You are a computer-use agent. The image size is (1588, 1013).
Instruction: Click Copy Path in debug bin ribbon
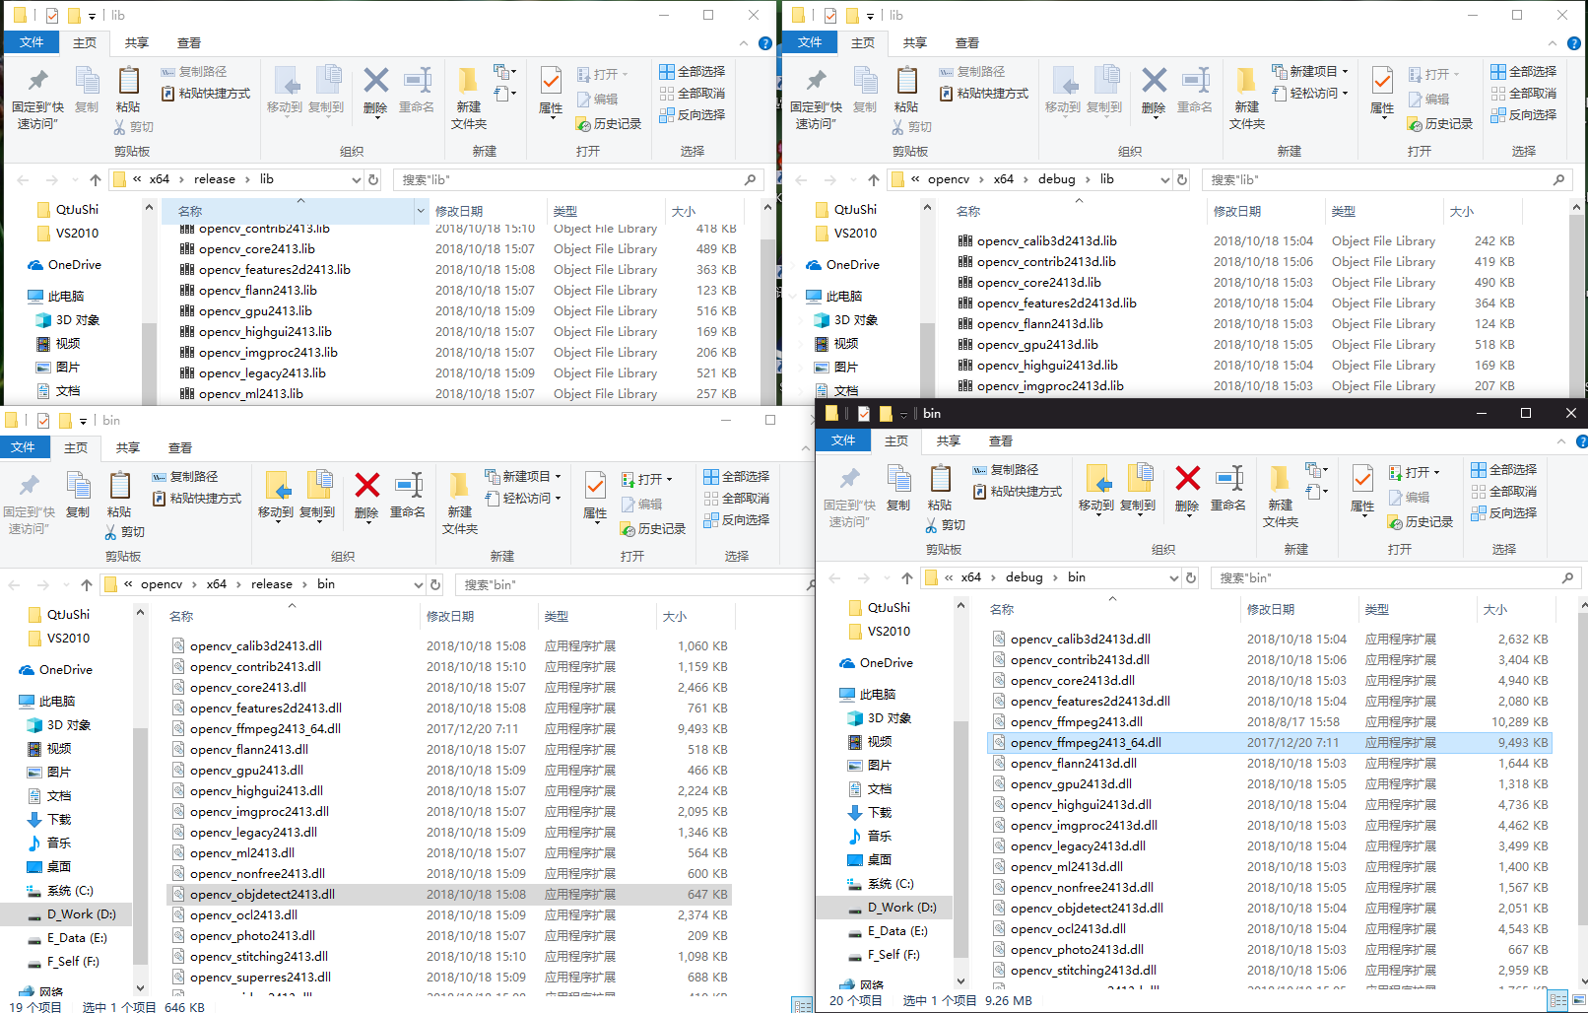coord(1006,470)
